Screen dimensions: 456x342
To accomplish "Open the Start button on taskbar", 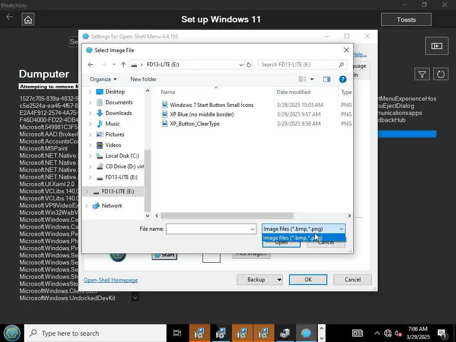I will (12, 333).
